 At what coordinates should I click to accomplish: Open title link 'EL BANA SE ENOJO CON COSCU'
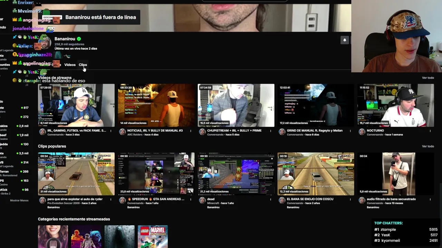tap(310, 199)
